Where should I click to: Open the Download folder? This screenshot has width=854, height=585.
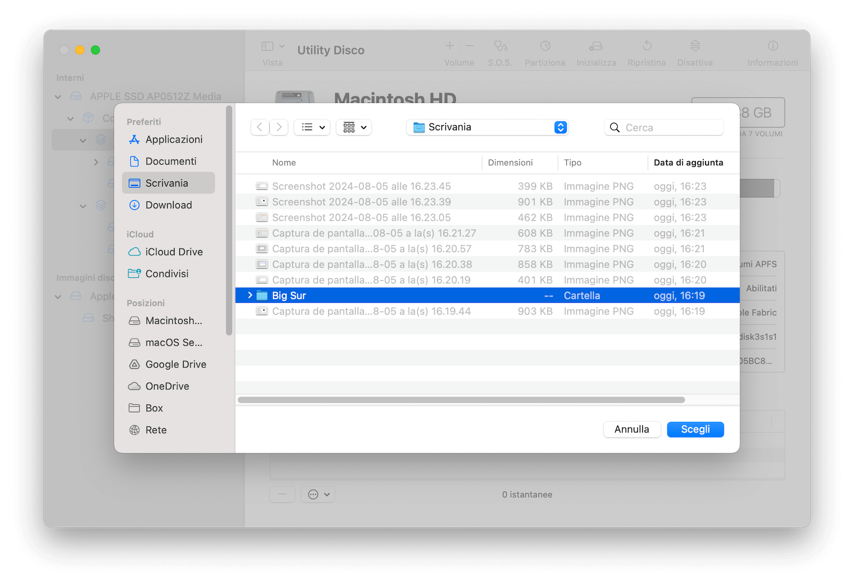pyautogui.click(x=168, y=205)
